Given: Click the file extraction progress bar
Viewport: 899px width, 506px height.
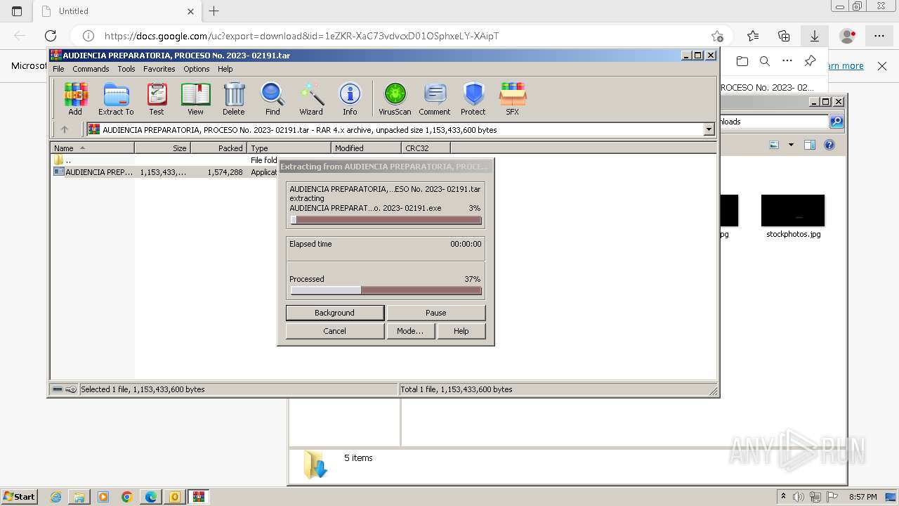Looking at the screenshot, I should point(386,220).
